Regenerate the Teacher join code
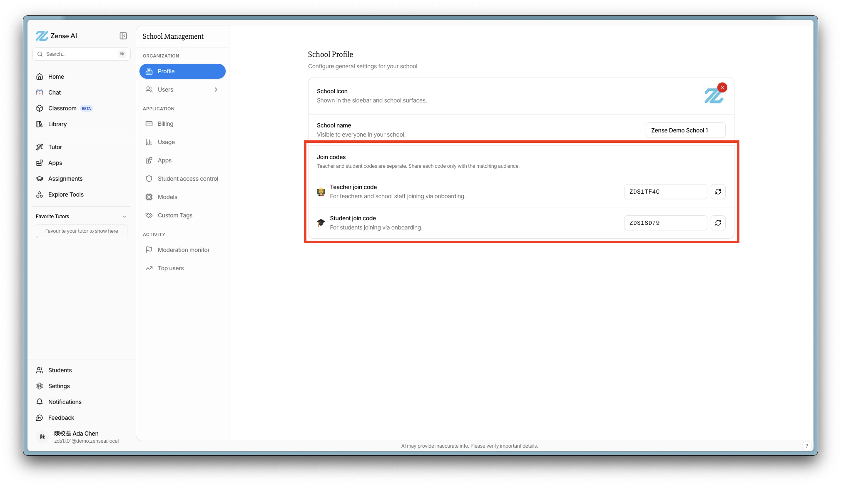 (718, 192)
